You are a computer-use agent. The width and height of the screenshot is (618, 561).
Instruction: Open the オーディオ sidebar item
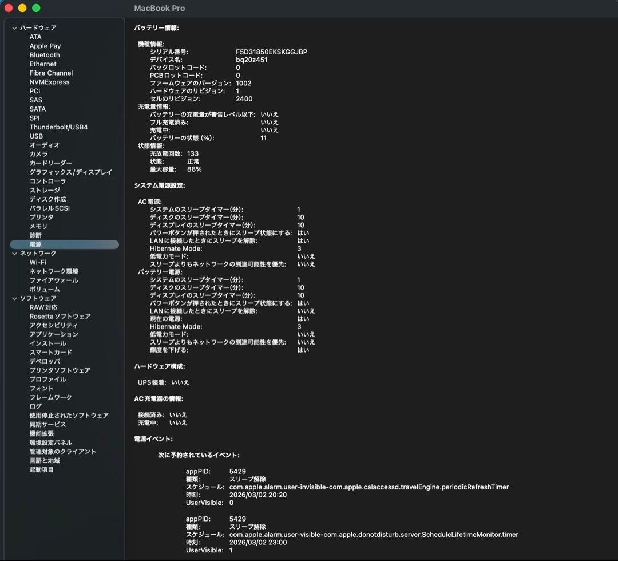[45, 145]
